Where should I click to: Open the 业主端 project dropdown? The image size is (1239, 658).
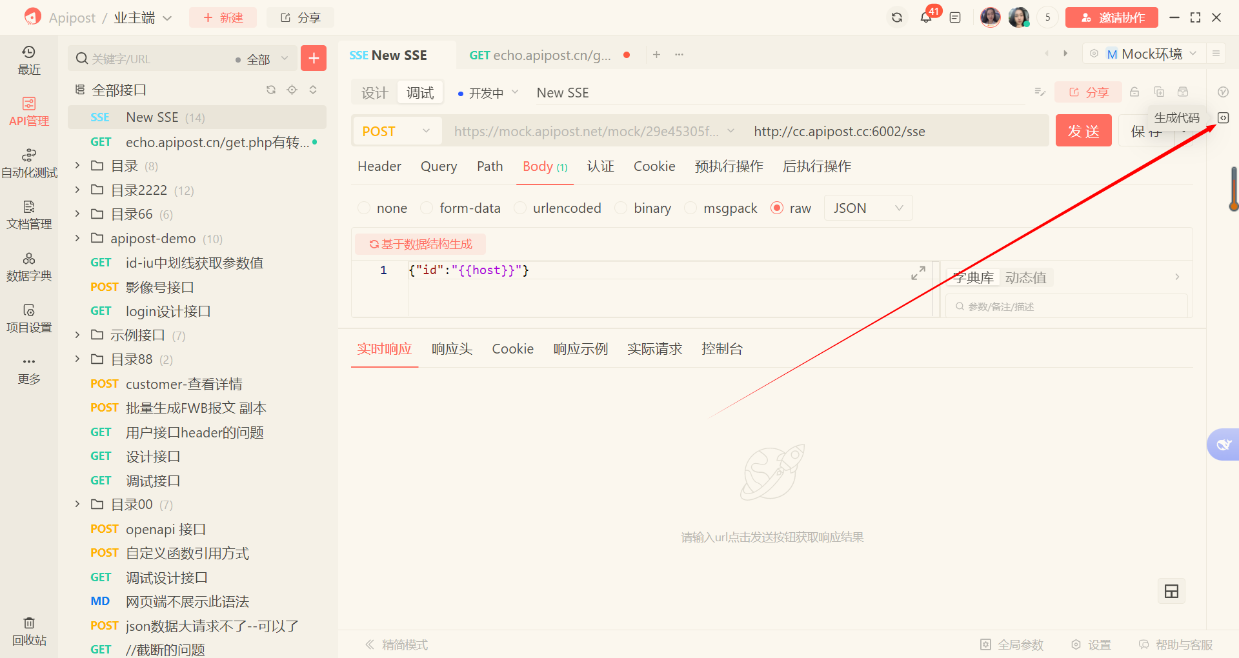click(143, 17)
